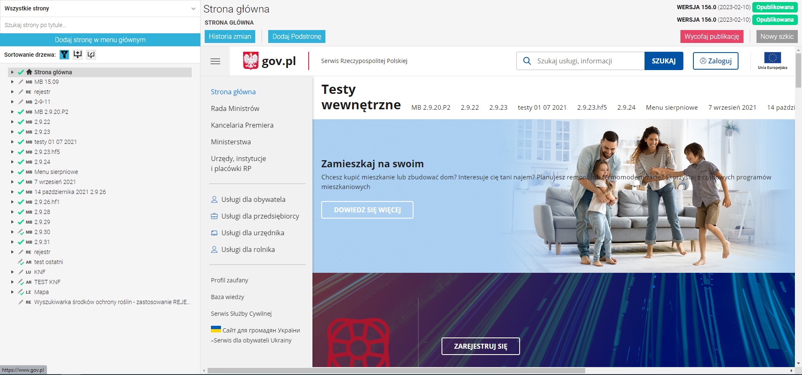
Task: Open the hamburger menu icon in preview
Action: tap(215, 61)
